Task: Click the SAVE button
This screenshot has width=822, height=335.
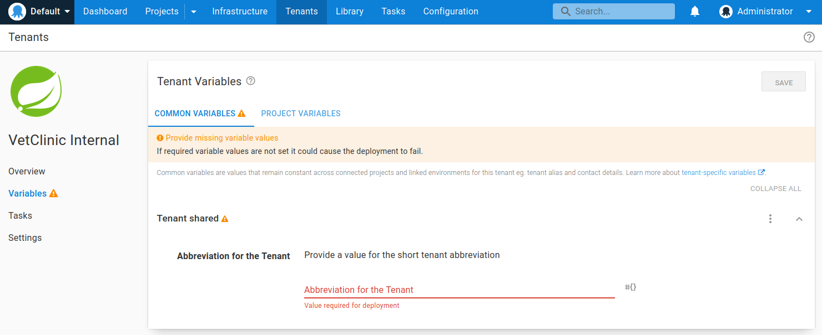Action: pos(783,81)
